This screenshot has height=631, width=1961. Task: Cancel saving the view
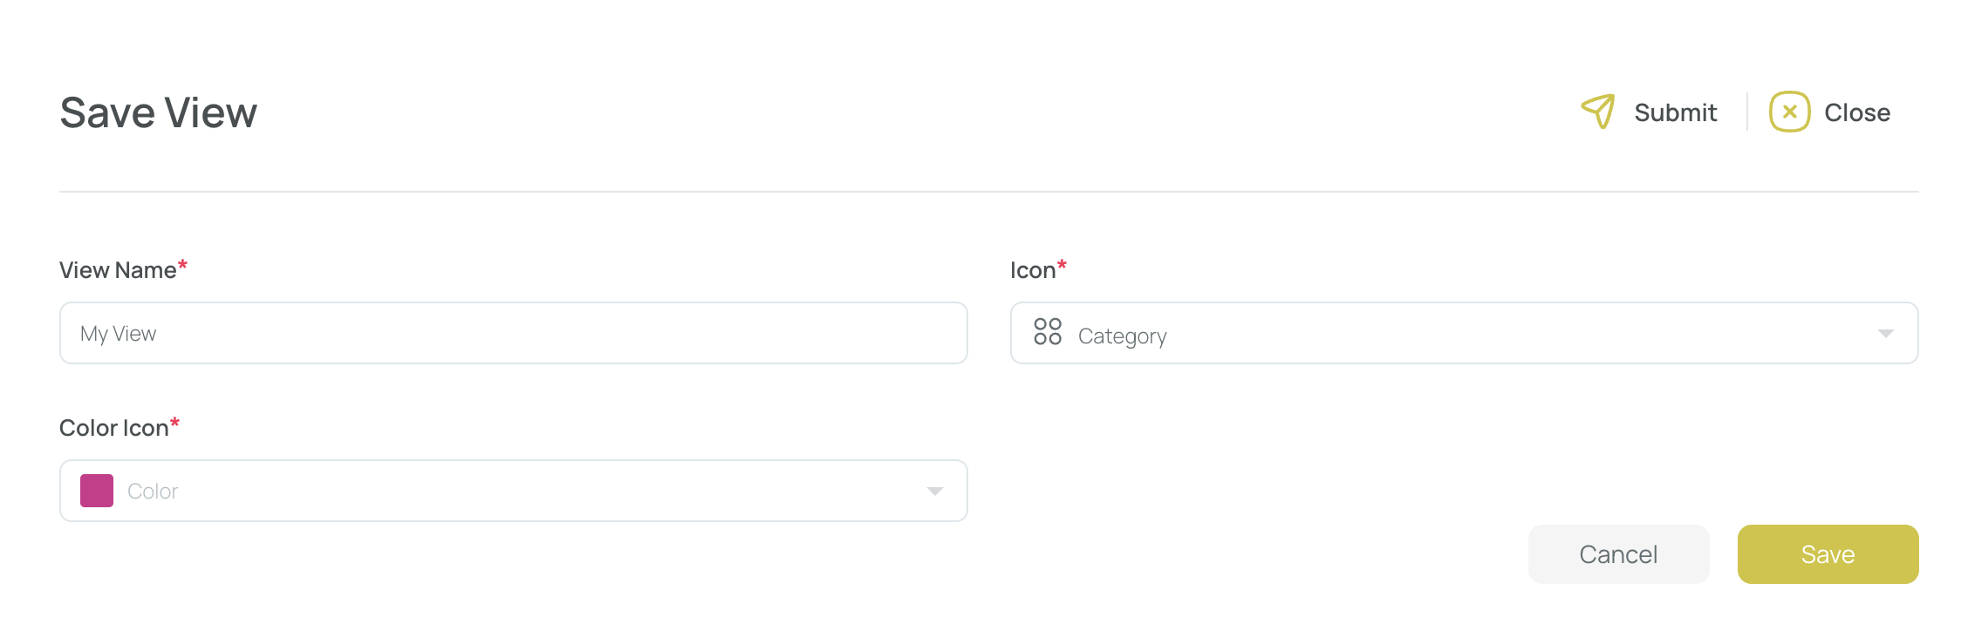(x=1619, y=554)
